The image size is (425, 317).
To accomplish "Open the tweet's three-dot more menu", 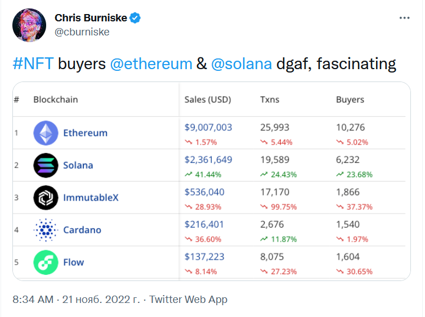I will (x=404, y=18).
